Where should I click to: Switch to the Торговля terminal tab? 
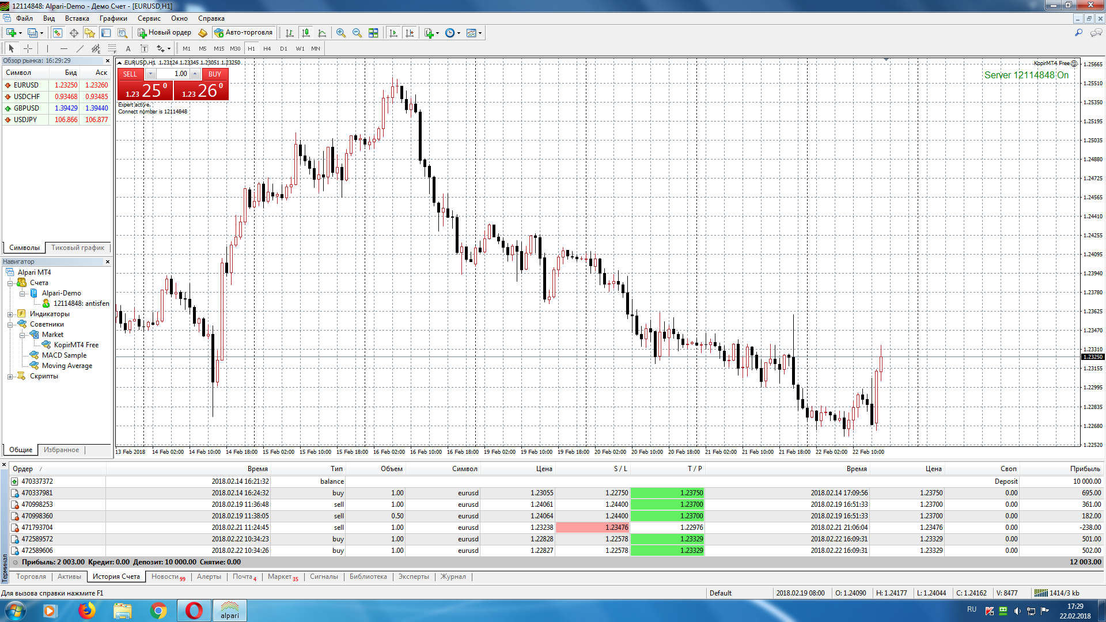coord(31,577)
